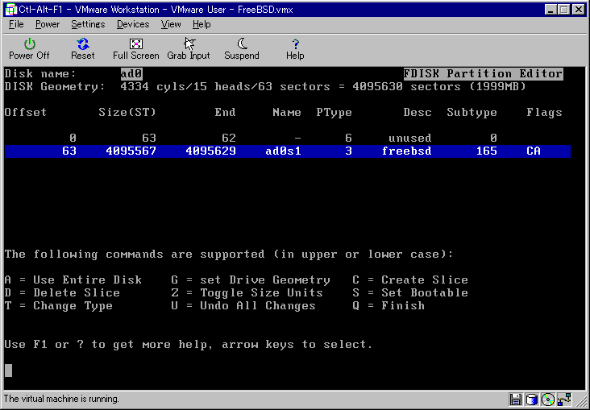The image size is (590, 410).
Task: Click the CD-ROM status icon
Action: (548, 400)
